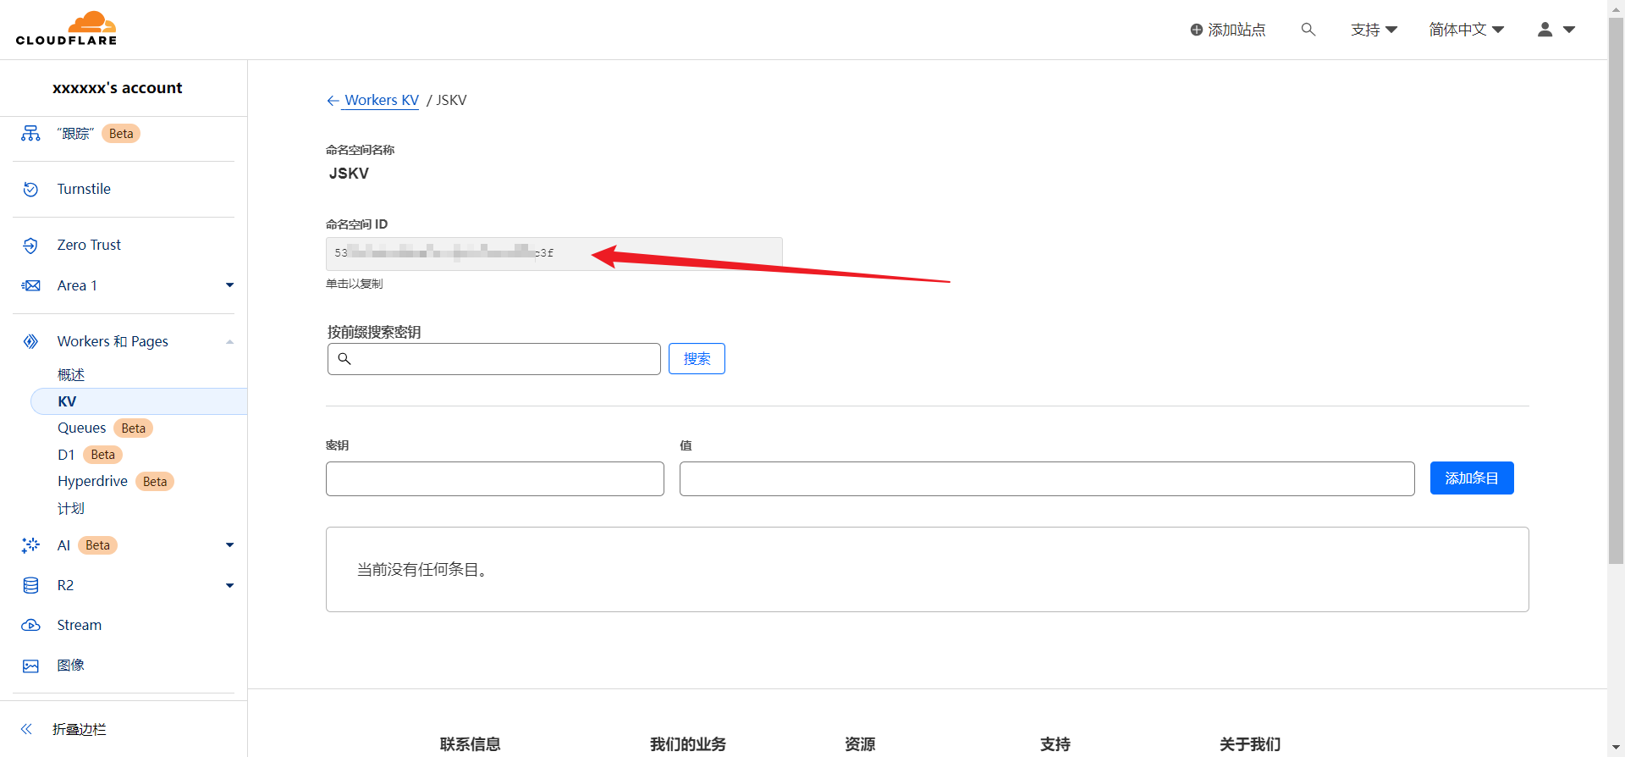Click the Beta badge next to Queues
Viewport: 1625px width, 757px height.
pos(134,428)
